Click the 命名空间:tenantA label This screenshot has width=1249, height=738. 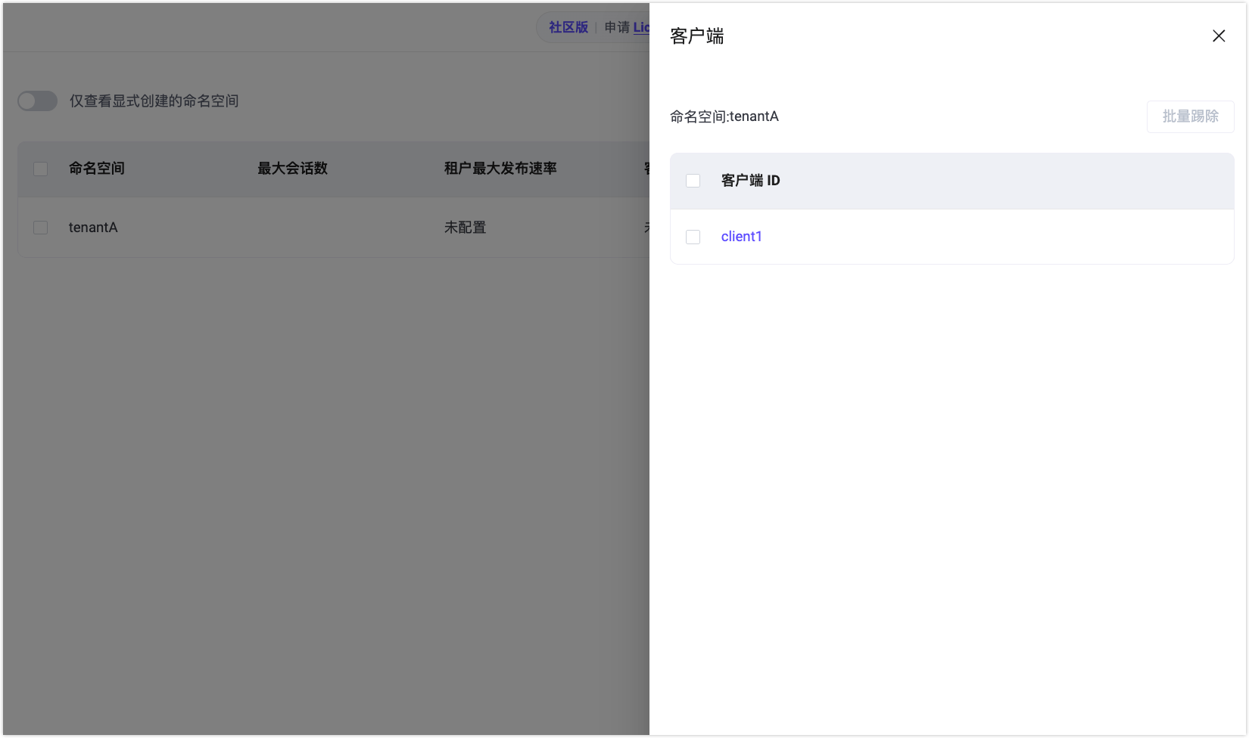(723, 116)
